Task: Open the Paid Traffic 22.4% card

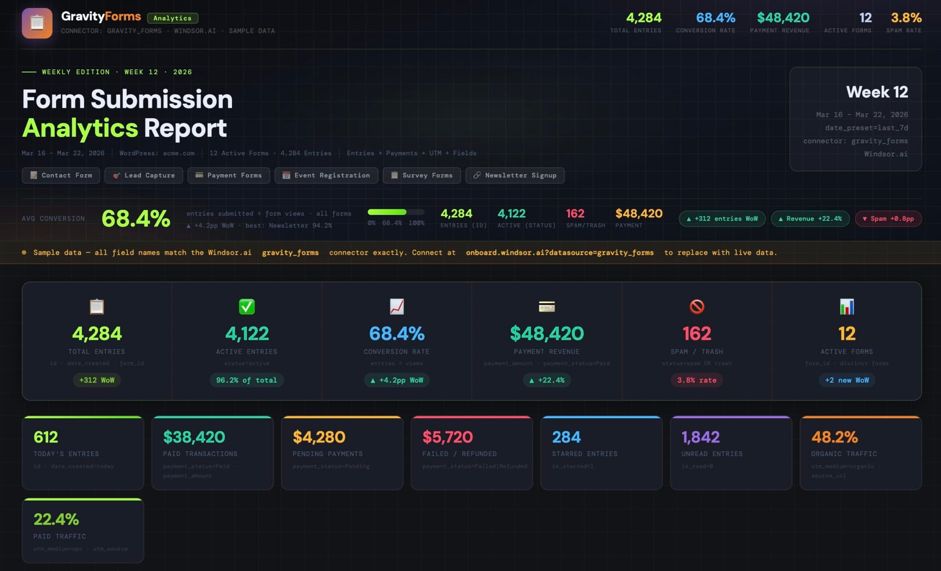Action: [x=83, y=531]
